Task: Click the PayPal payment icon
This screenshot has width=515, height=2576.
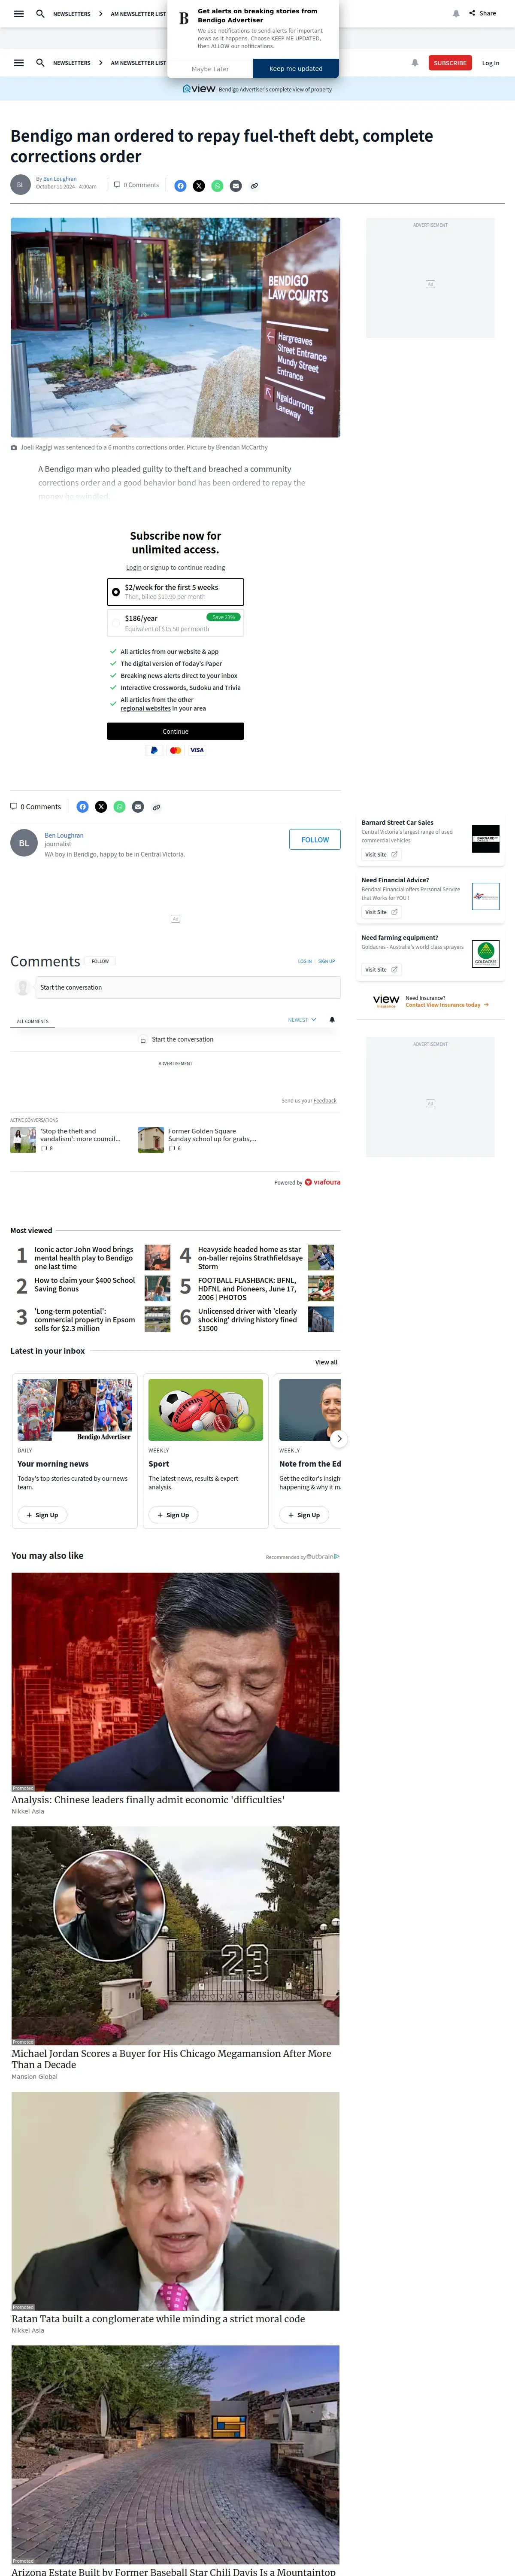Action: point(154,750)
